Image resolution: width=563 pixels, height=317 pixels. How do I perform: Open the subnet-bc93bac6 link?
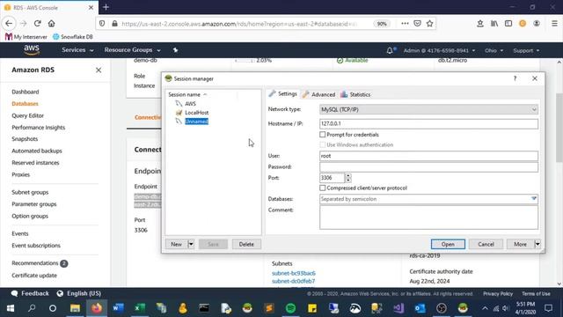coord(294,273)
